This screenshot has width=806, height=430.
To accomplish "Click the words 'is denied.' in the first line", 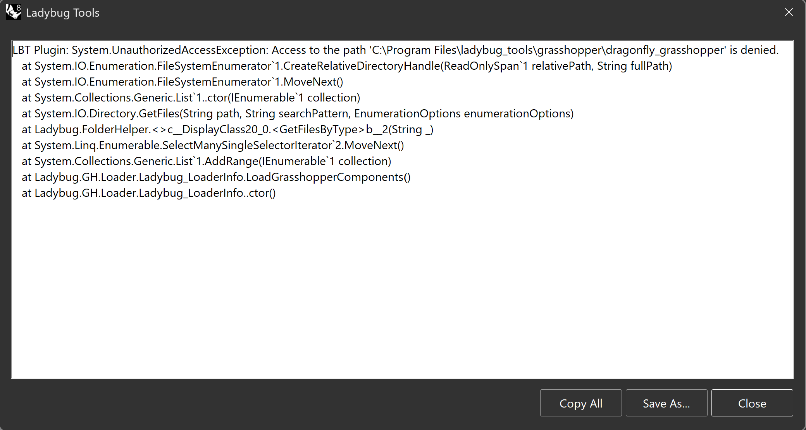I will 754,50.
